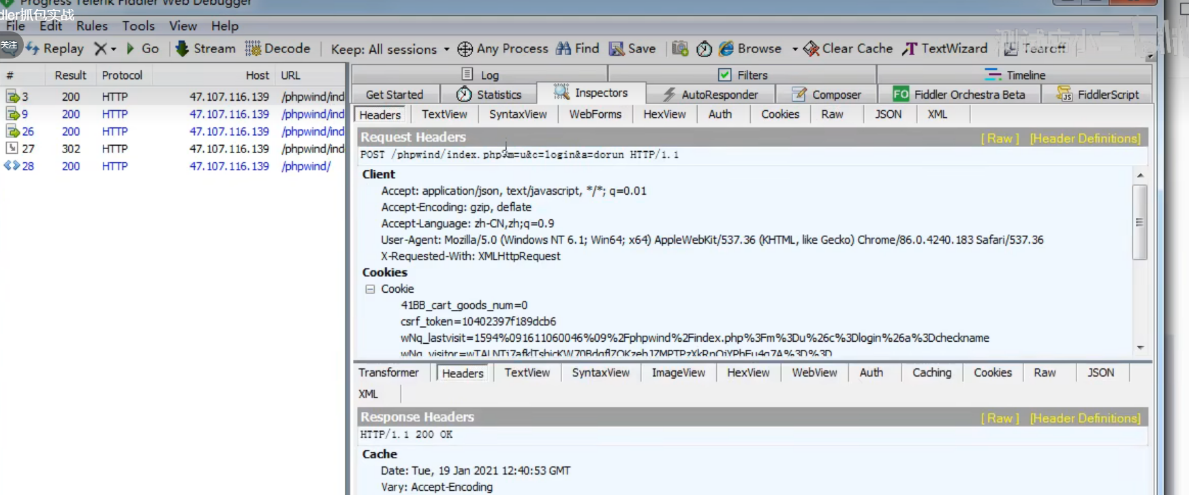Click the POST request line text

(519, 155)
